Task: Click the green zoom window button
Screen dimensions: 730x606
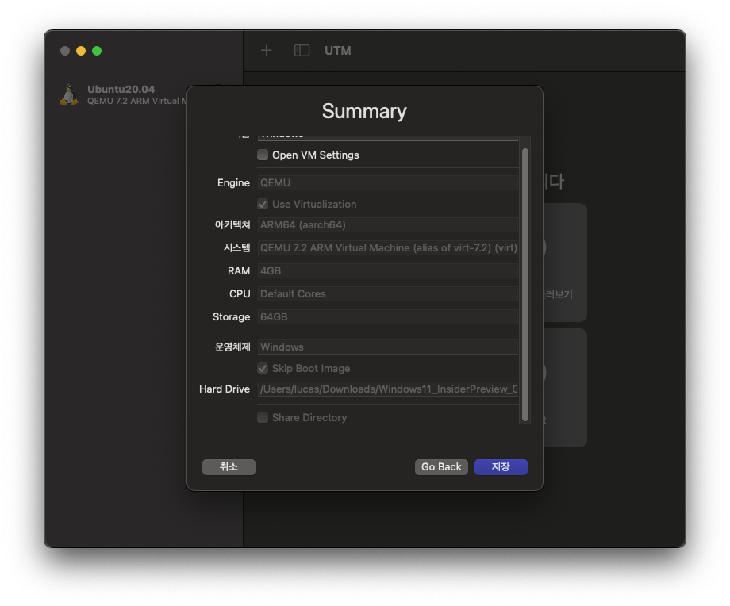Action: pyautogui.click(x=97, y=51)
